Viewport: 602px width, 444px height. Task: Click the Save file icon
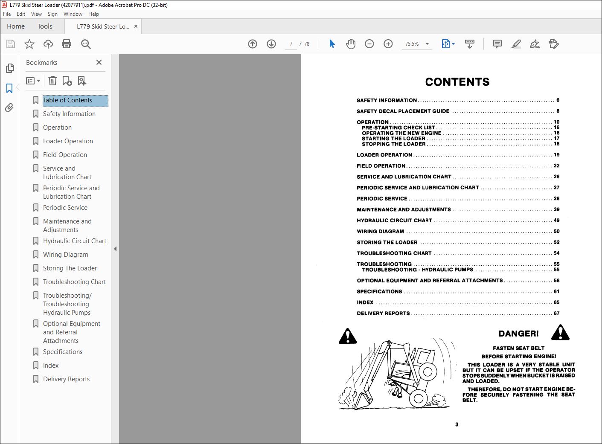pos(11,44)
